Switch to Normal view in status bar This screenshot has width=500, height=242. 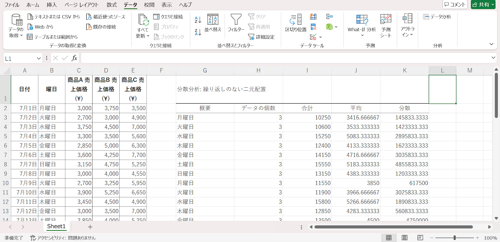(389, 238)
